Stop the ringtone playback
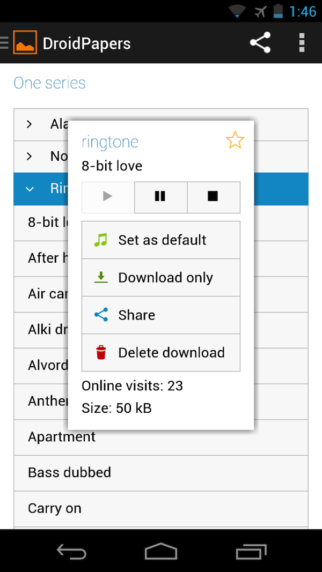This screenshot has height=572, width=322. (213, 197)
